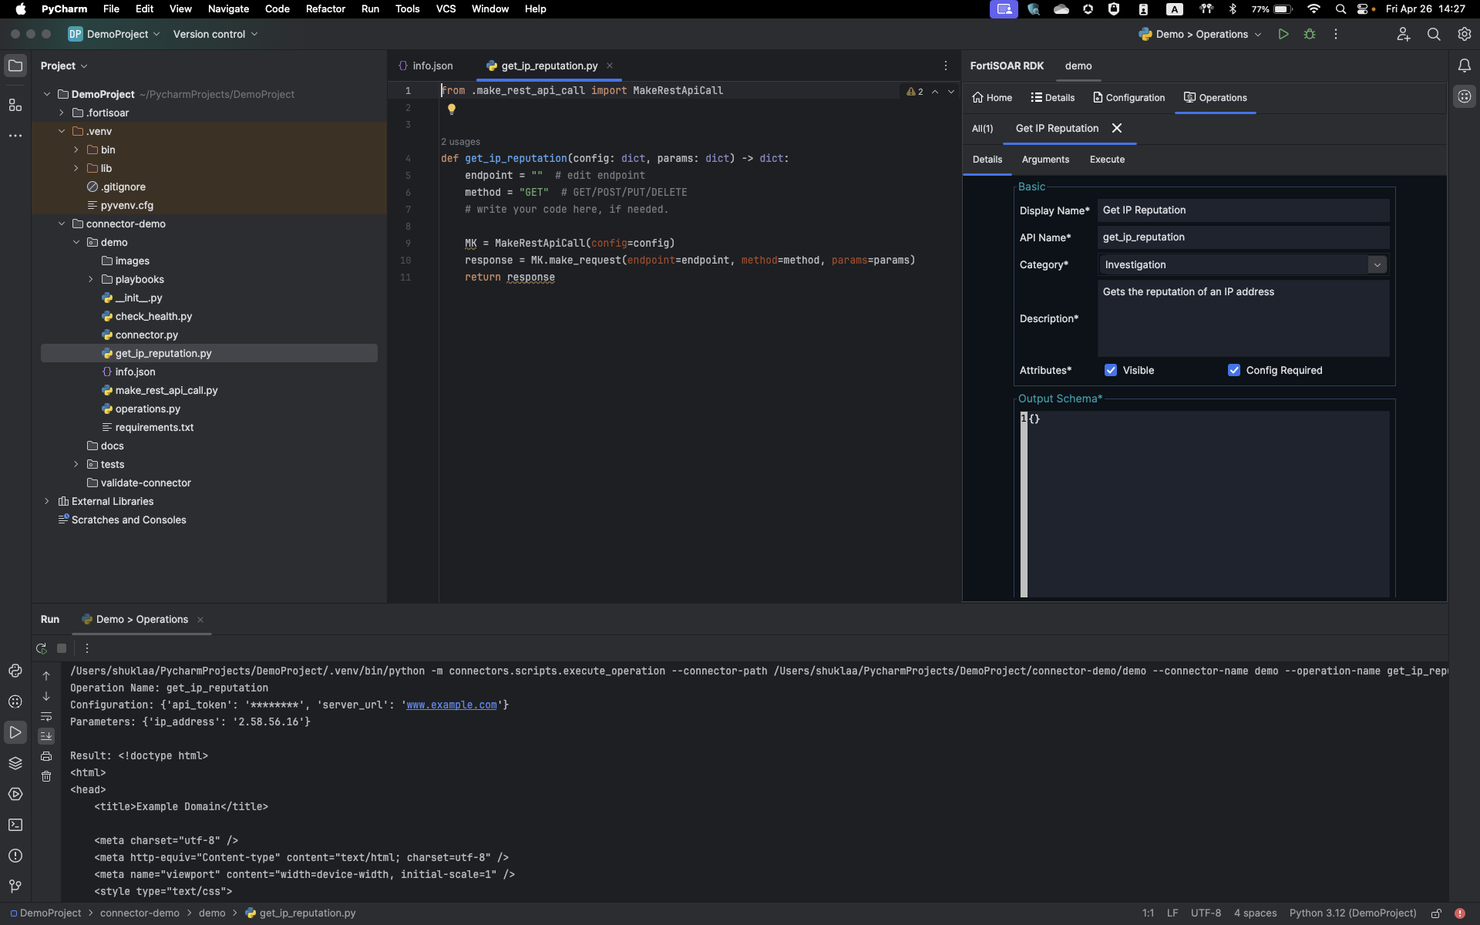Expand the playbooks folder
This screenshot has height=925, width=1480.
[x=91, y=279]
